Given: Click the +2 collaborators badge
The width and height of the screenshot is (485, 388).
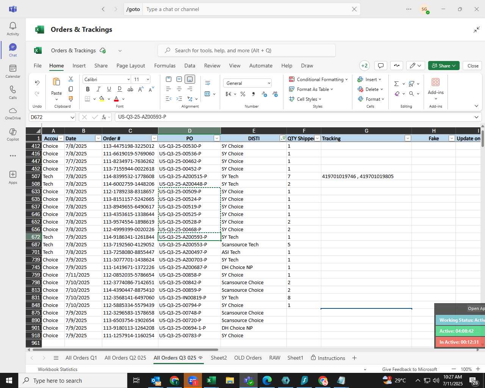Looking at the screenshot, I should (x=365, y=66).
